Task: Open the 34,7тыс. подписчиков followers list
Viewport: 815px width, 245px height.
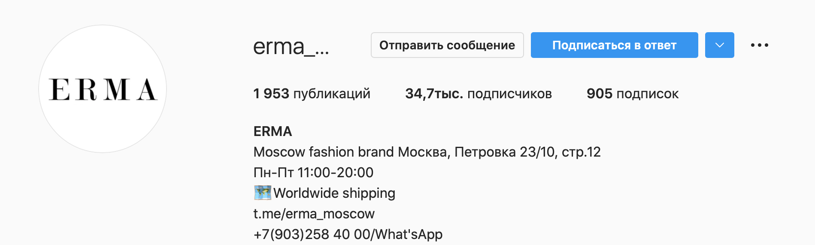Action: point(478,94)
